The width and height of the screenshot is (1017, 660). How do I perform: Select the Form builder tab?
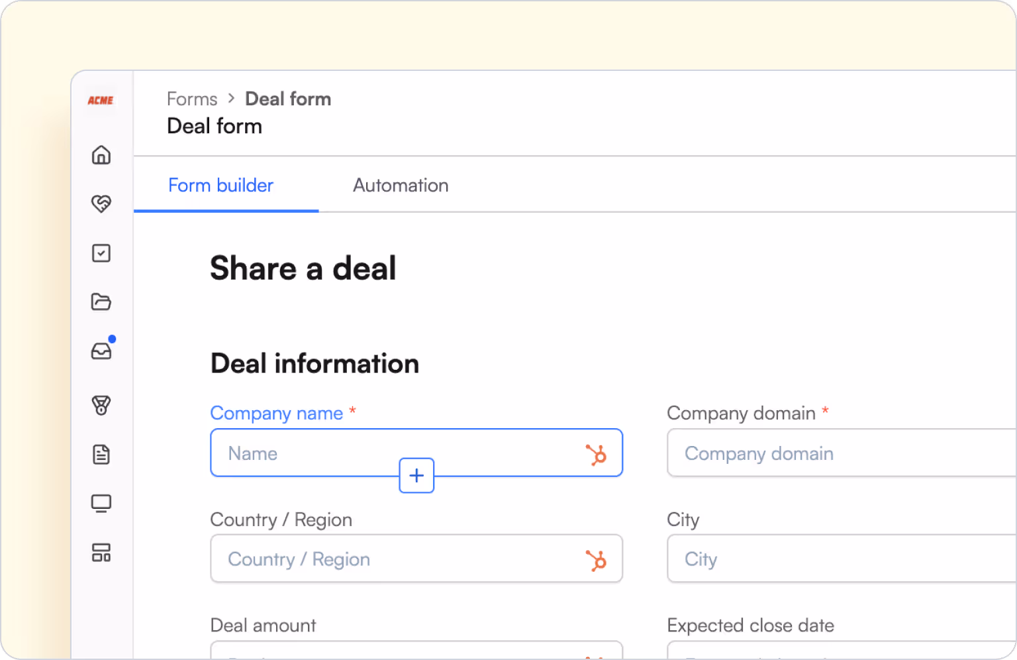click(x=220, y=186)
